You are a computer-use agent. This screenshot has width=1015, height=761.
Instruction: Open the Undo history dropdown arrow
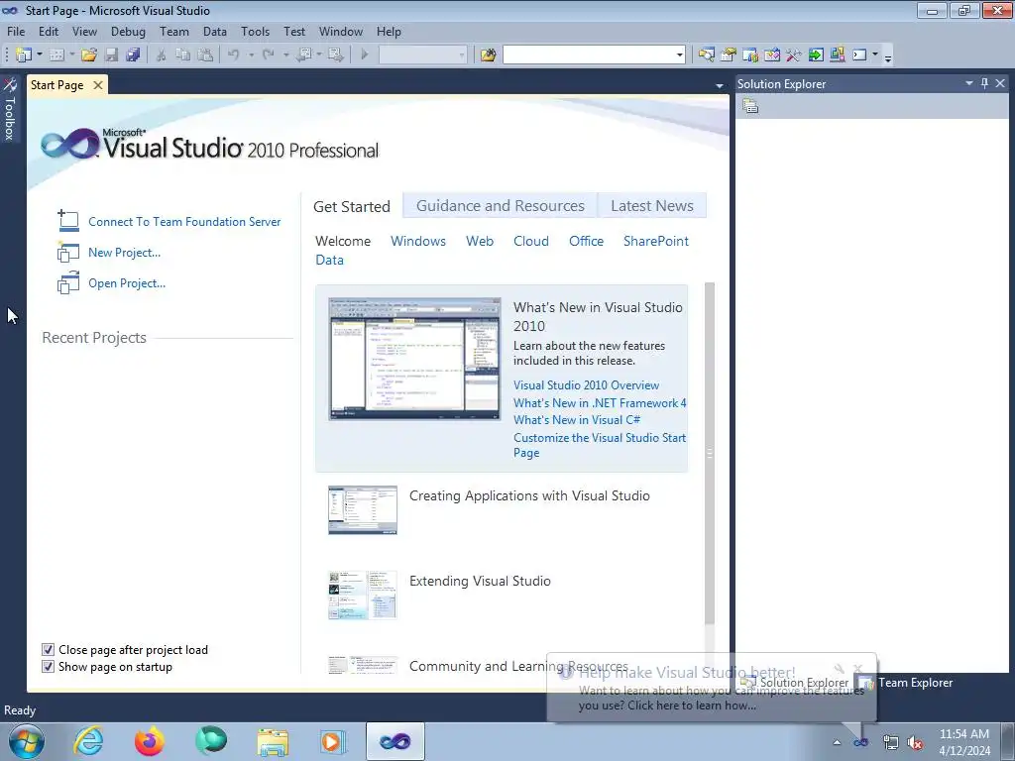[251, 55]
